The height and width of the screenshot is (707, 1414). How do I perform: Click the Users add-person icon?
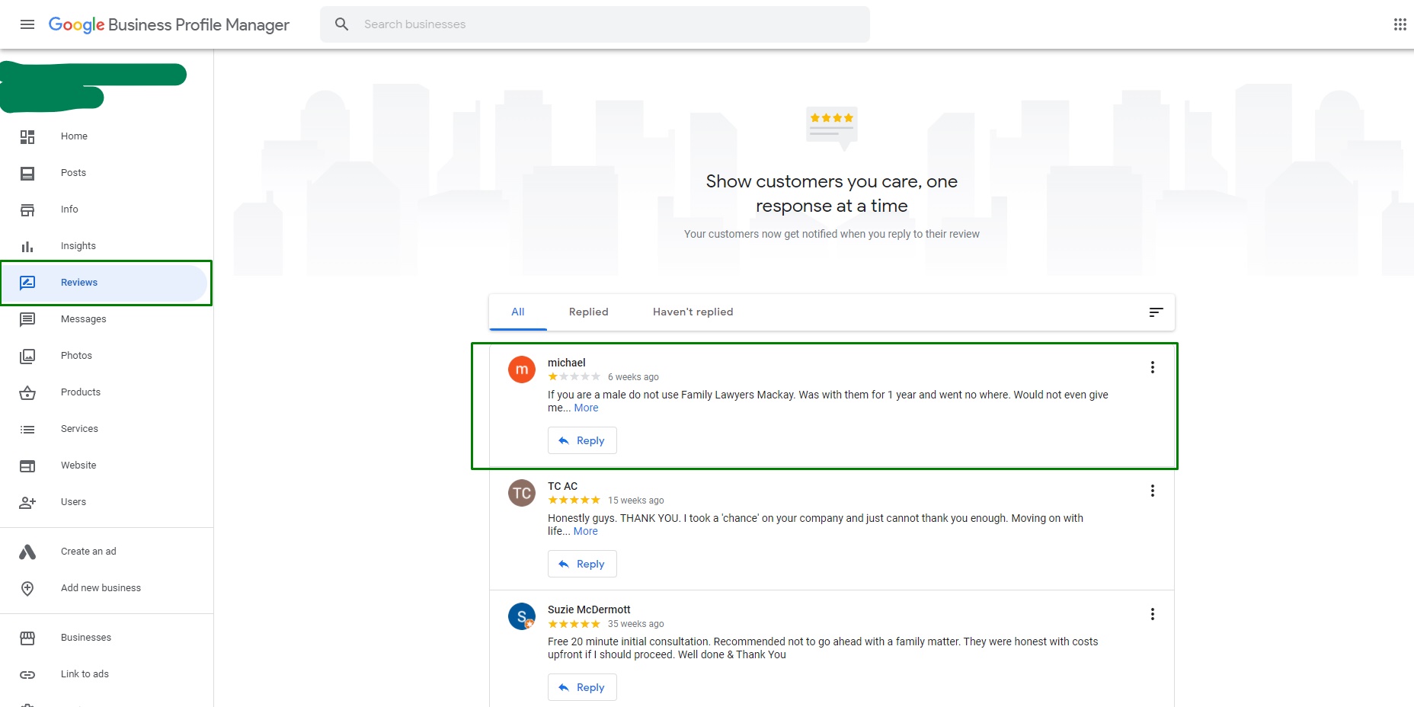click(27, 502)
